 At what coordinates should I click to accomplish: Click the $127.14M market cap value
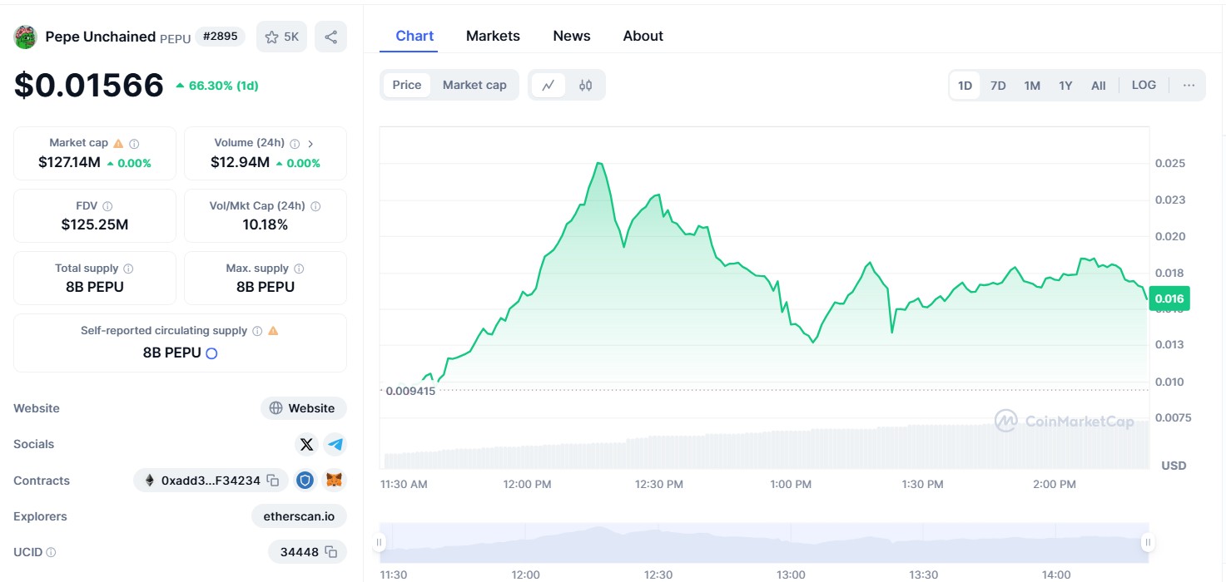pyautogui.click(x=69, y=162)
